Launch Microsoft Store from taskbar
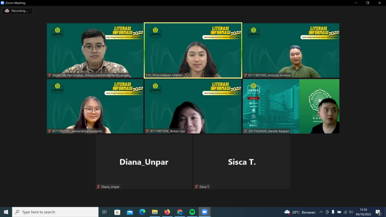Viewport: 386px width, 217px height. point(117,212)
